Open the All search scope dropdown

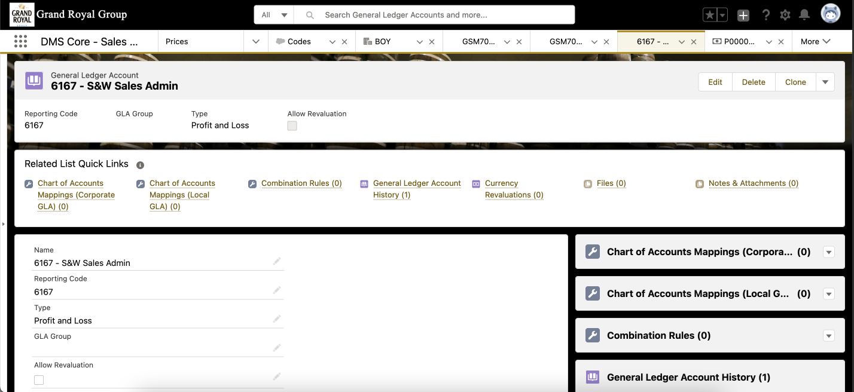click(275, 15)
